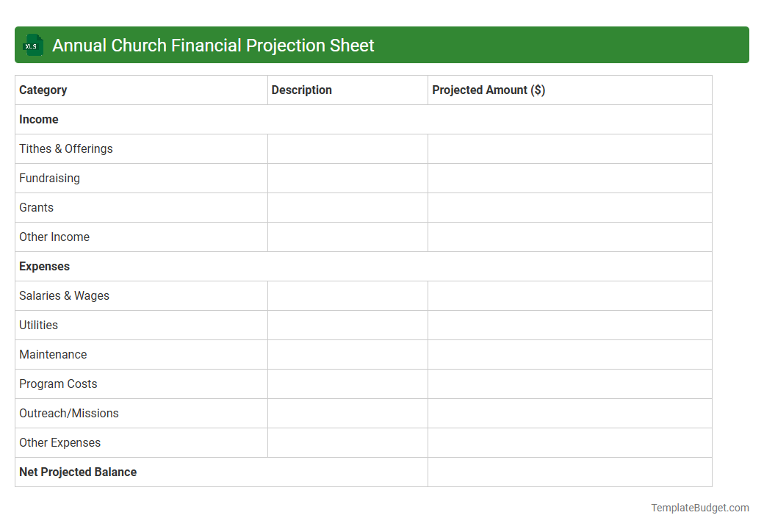Click the Category column header
764x529 pixels.
pos(43,90)
